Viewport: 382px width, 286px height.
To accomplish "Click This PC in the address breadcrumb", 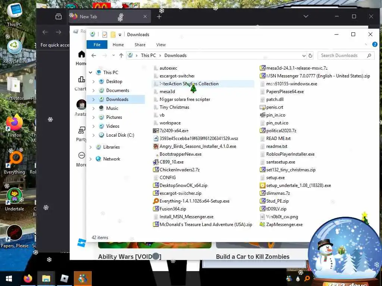I will [x=148, y=55].
